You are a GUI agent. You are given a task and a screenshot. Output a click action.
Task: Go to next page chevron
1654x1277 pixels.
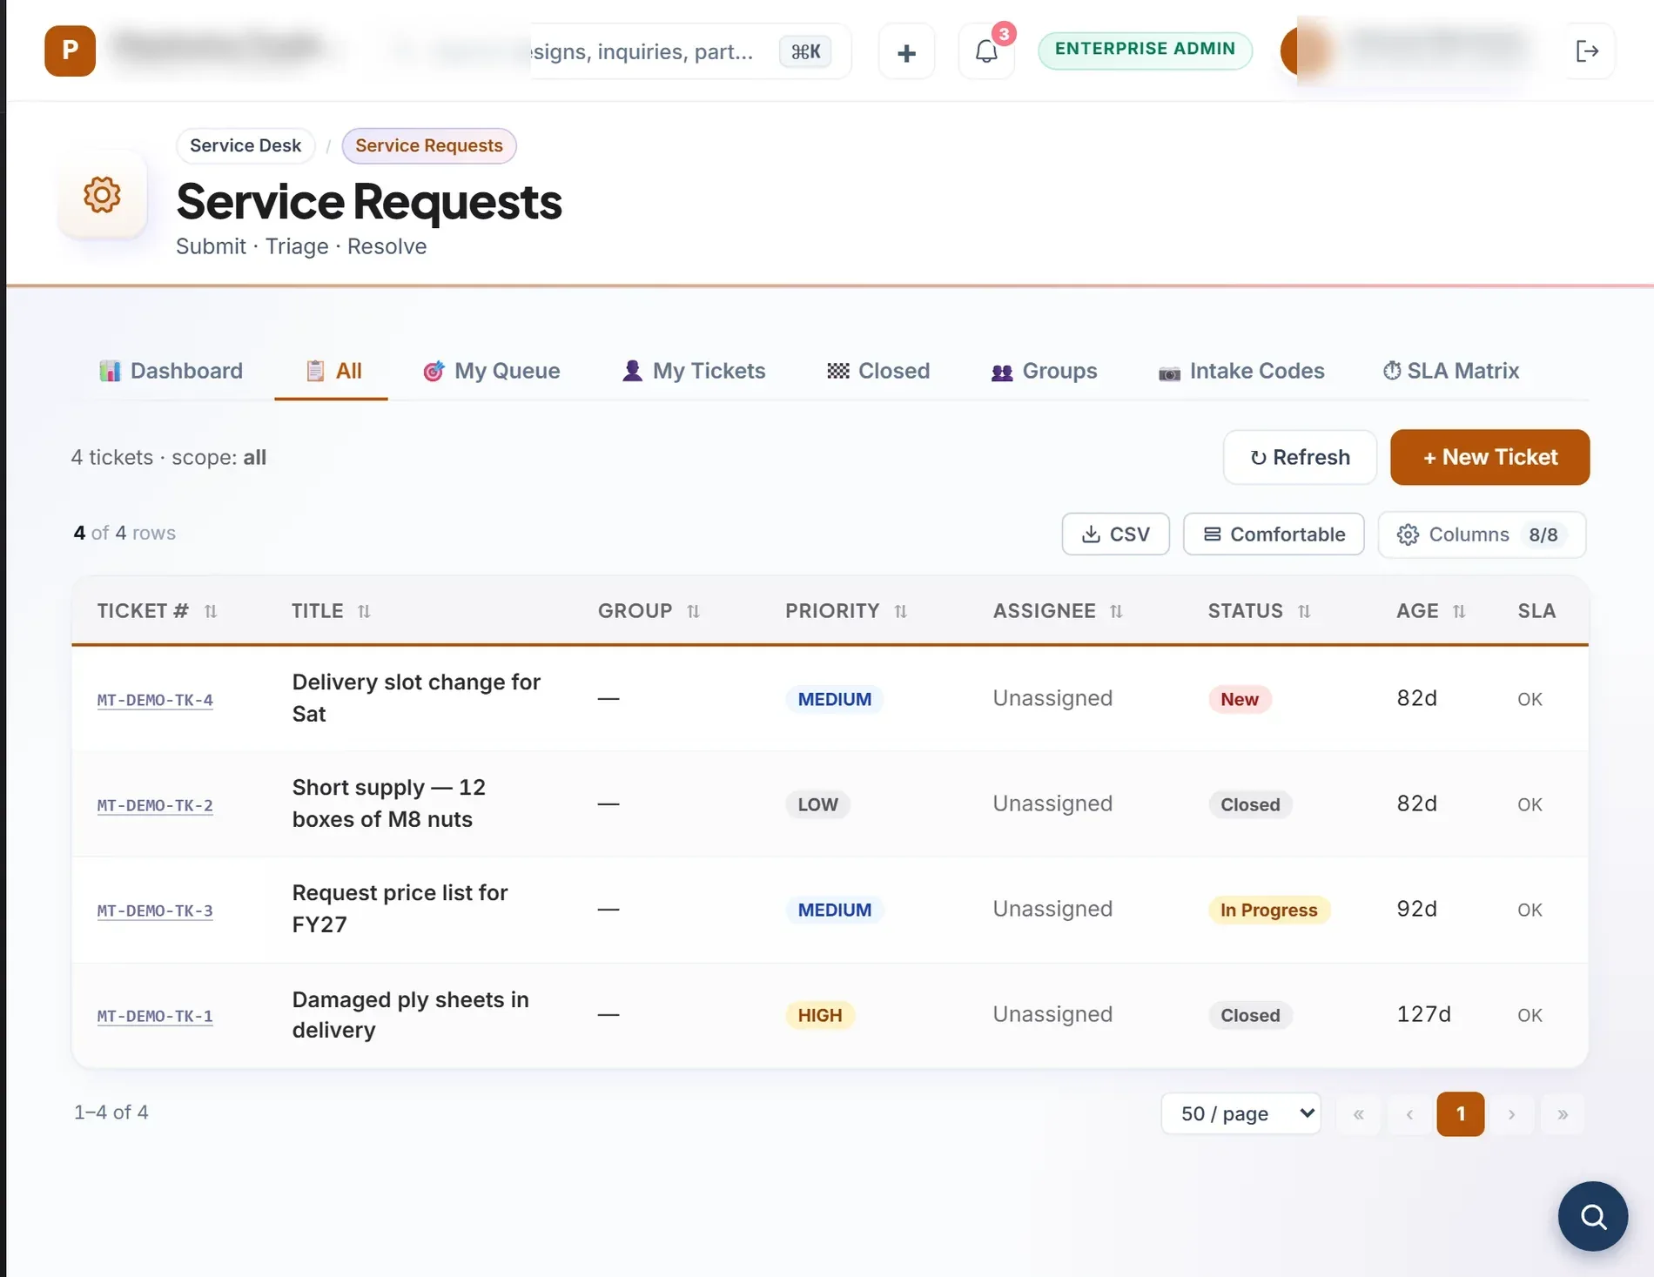tap(1511, 1113)
